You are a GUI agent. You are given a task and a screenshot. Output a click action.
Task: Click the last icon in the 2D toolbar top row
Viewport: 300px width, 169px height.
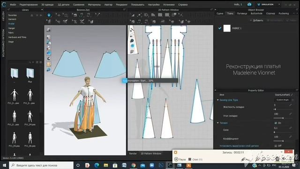[180, 15]
